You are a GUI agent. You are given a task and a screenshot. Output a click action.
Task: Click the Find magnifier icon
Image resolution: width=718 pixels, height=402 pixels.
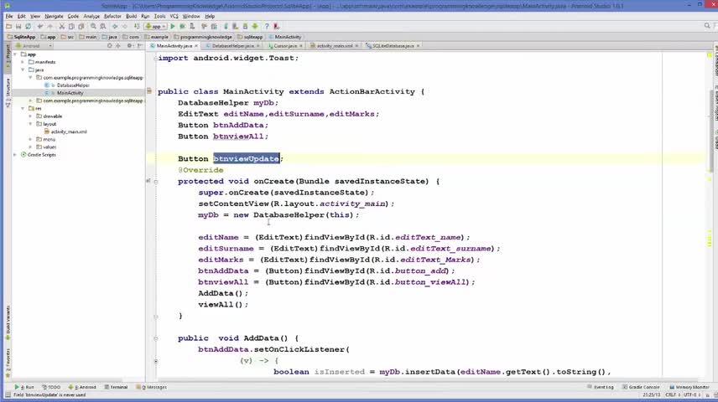click(x=93, y=27)
